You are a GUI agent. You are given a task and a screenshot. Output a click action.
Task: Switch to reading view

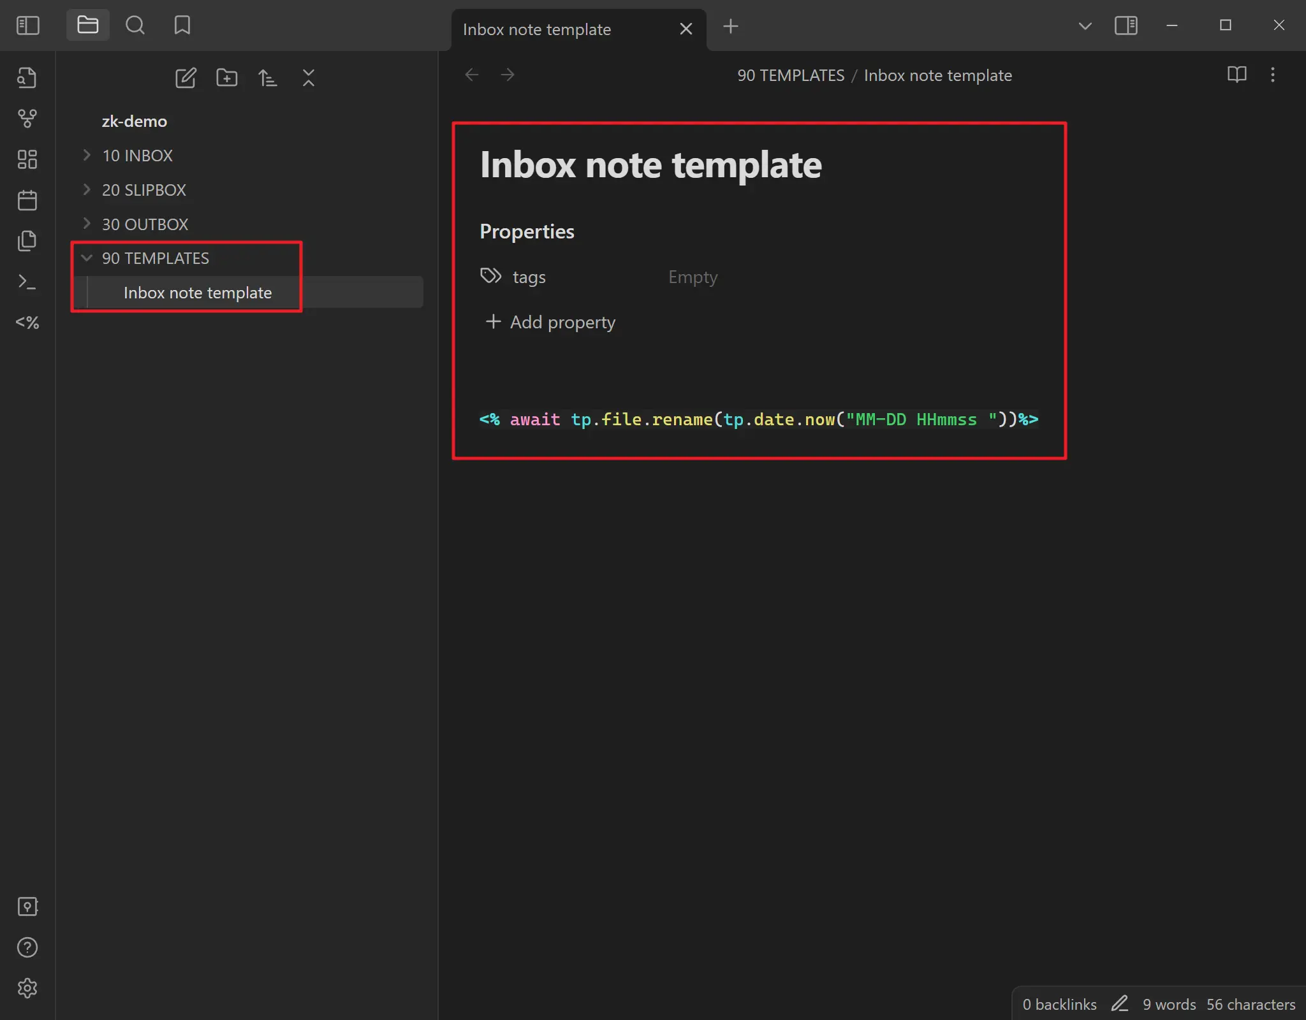(1237, 75)
